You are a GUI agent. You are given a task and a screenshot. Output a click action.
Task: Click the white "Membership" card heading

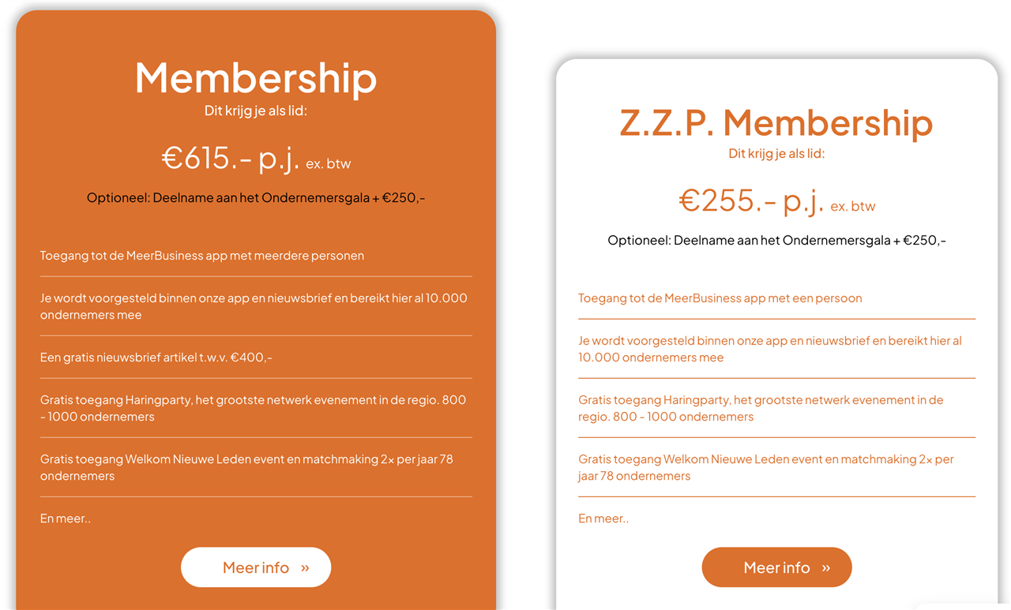[256, 78]
